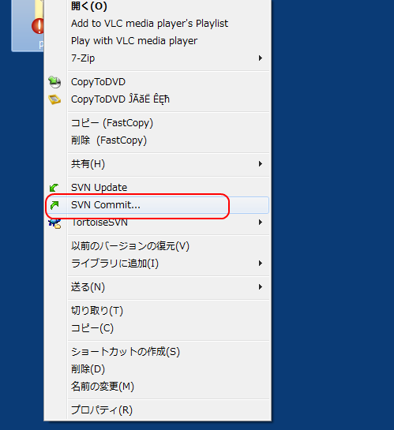Choose 削除 (FastCopy)
This screenshot has height=430, width=394.
[x=156, y=140]
